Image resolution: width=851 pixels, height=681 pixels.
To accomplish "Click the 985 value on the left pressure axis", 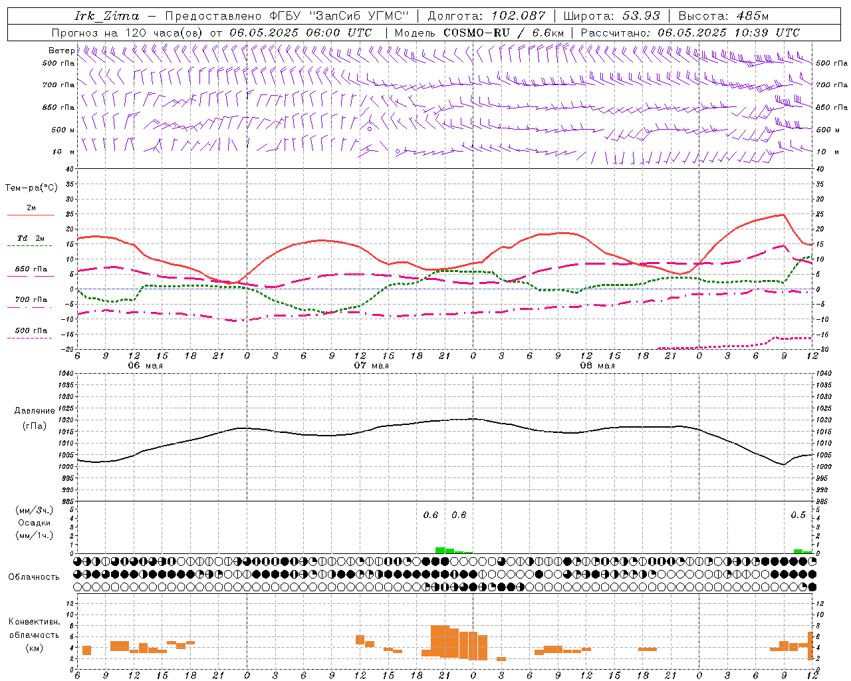I will pos(67,501).
